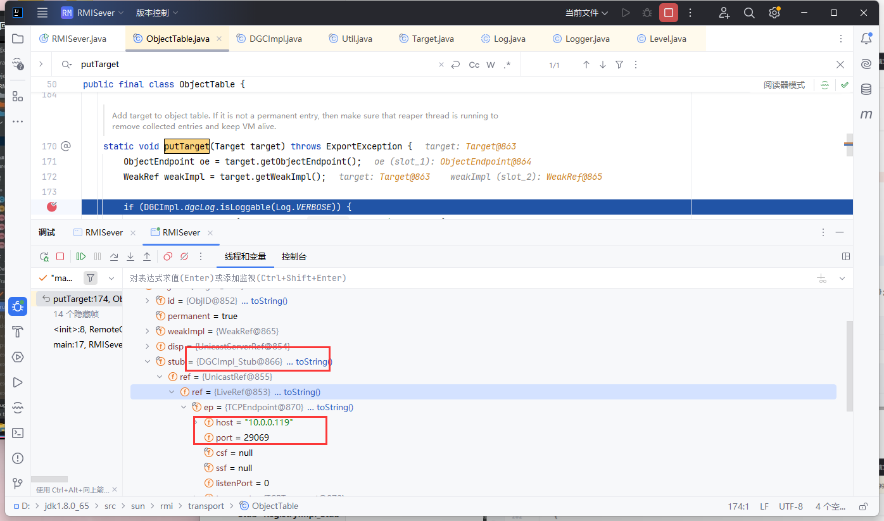Toggle Match Case (Cc) in search bar
884x521 pixels.
point(474,65)
